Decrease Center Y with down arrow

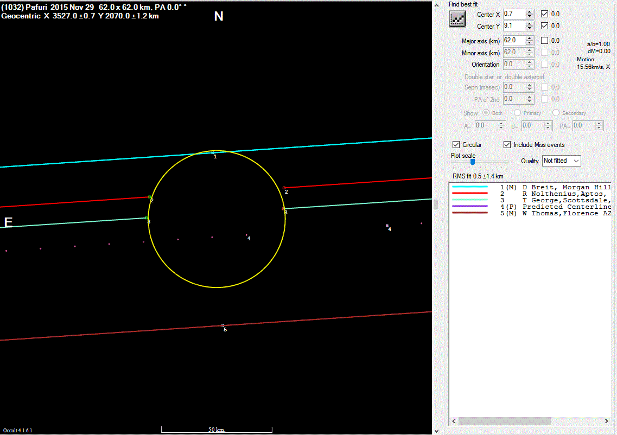coord(530,28)
